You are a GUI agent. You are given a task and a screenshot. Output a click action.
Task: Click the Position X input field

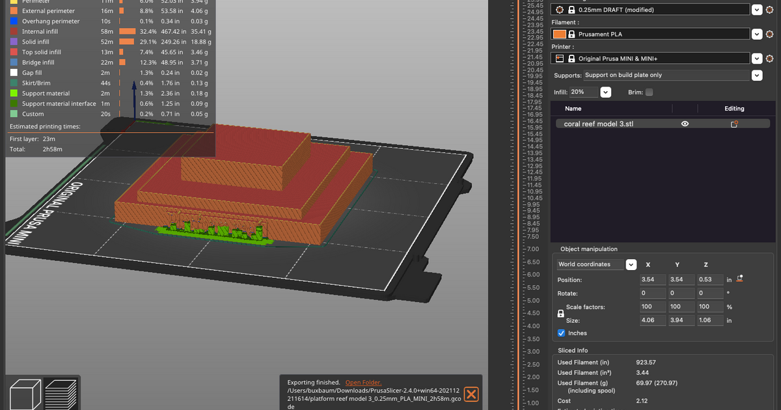(x=653, y=279)
